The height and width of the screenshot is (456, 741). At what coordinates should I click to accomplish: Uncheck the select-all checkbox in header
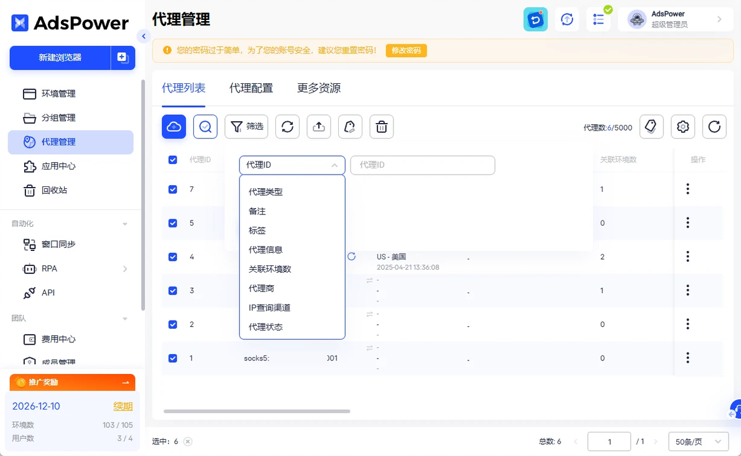tap(173, 160)
